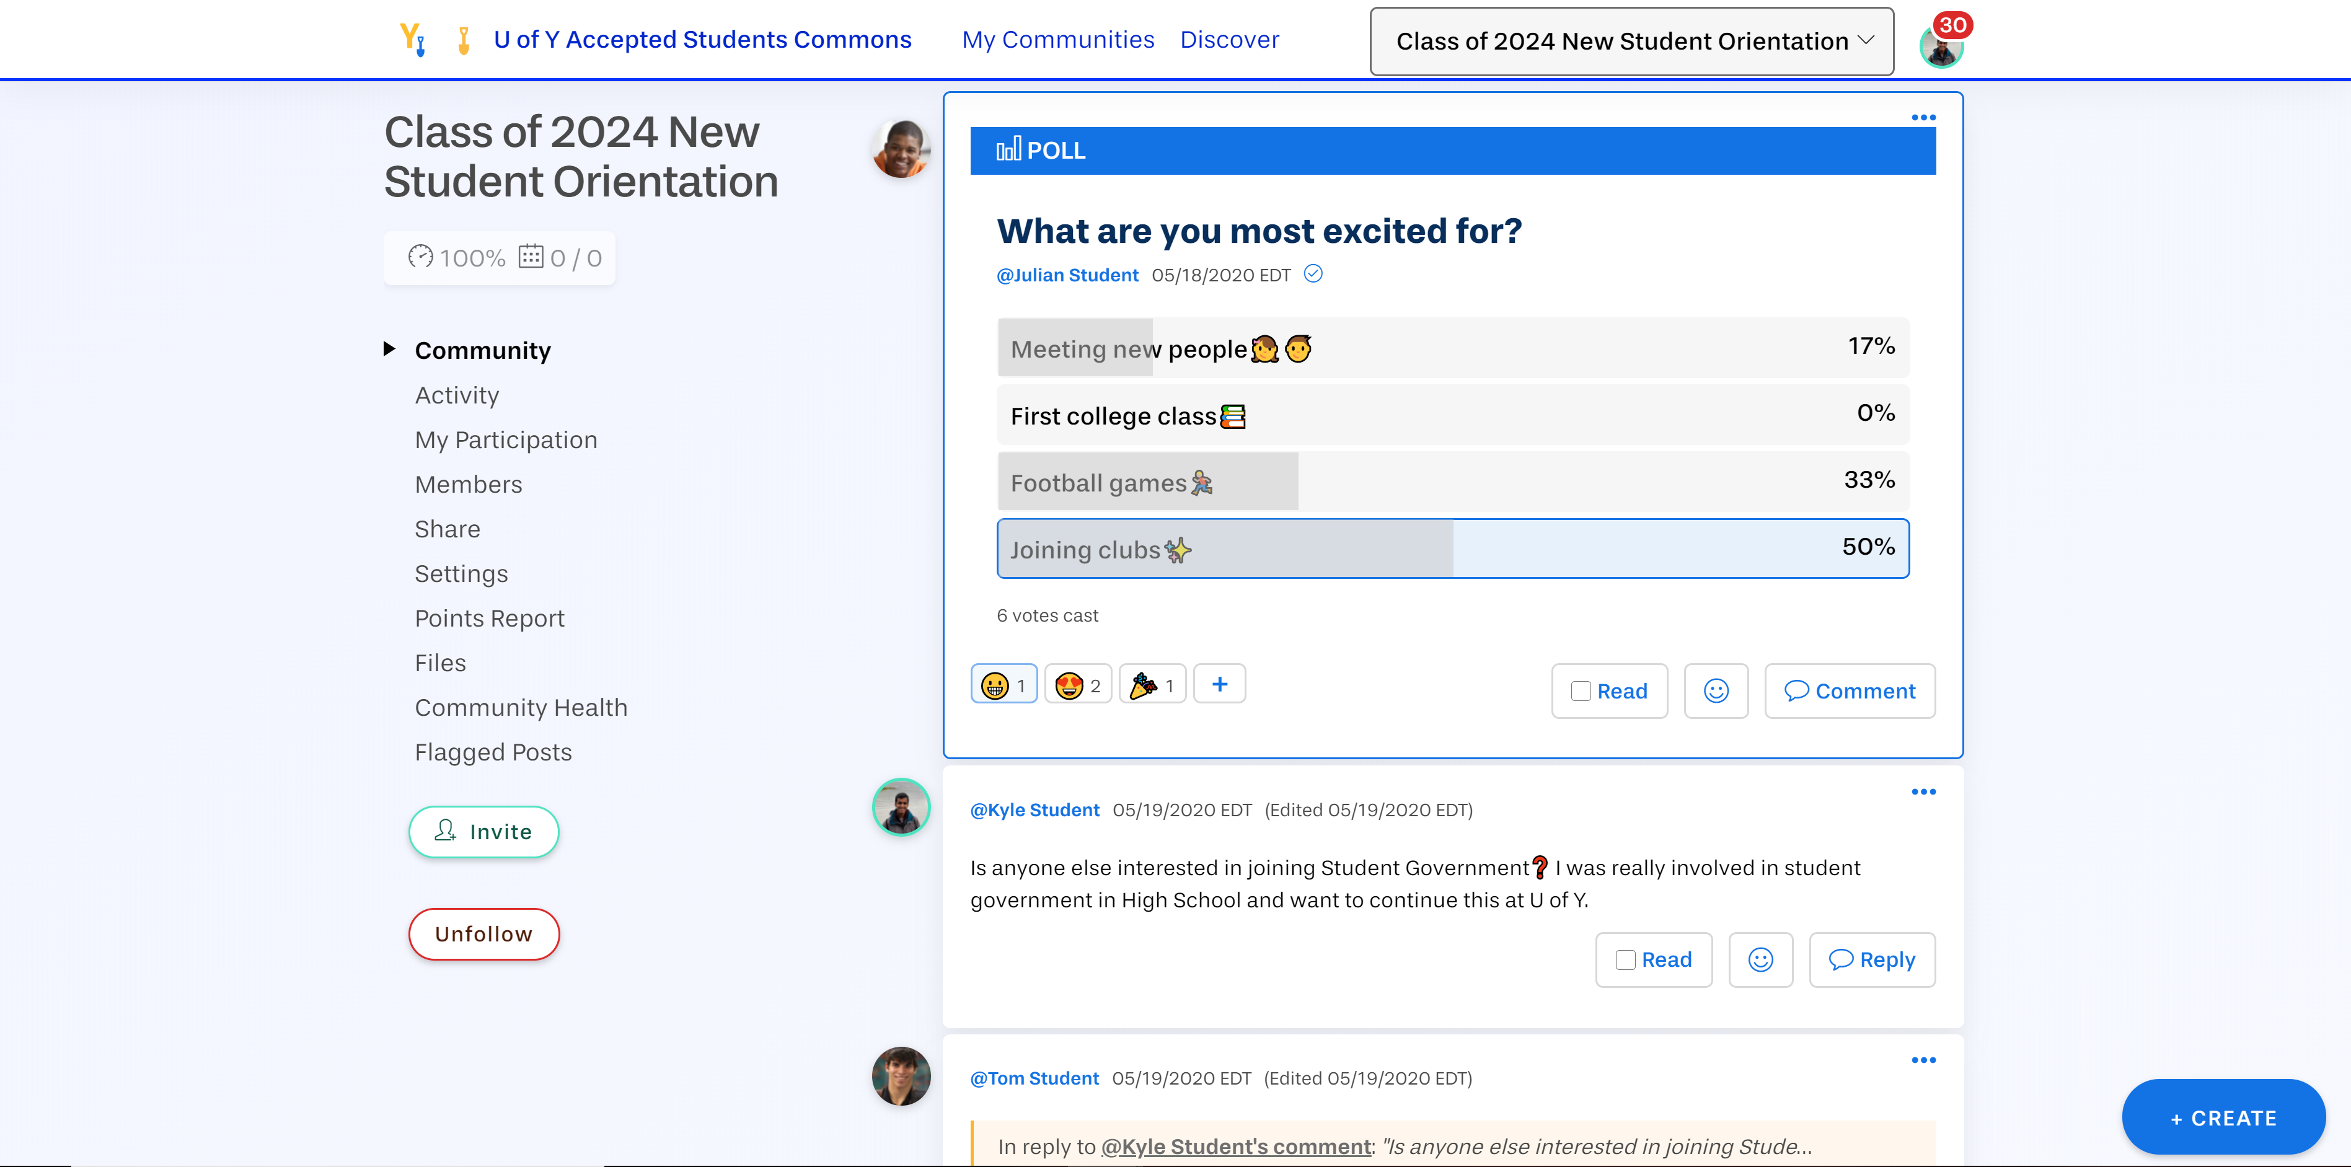The width and height of the screenshot is (2351, 1167).
Task: Open the Class of 2024 community dropdown
Action: pyautogui.click(x=1632, y=41)
